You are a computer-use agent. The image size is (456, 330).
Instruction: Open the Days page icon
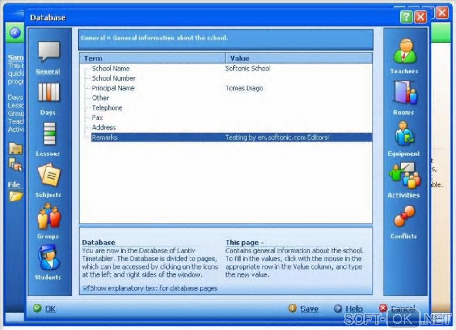pos(49,92)
